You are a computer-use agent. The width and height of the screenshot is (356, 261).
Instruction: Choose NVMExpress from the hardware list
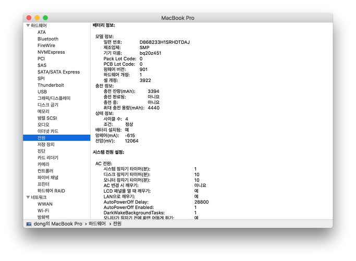click(51, 52)
